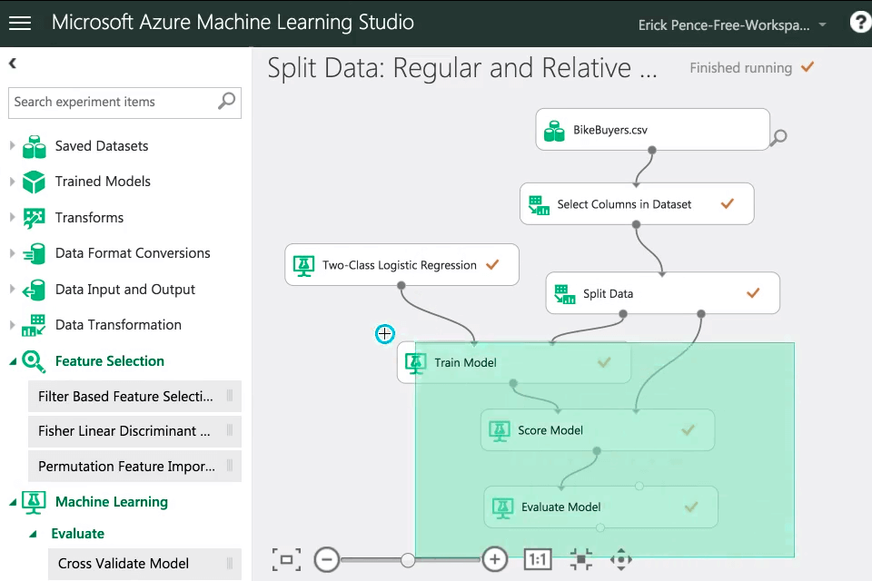Click the magnifier icon beside BikeBuyers.csv node
Screen dimensions: 872x581
(779, 137)
